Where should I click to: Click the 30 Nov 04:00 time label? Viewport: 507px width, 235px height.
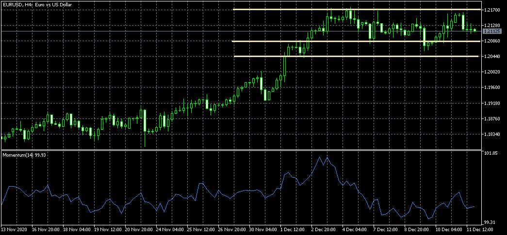263,230
